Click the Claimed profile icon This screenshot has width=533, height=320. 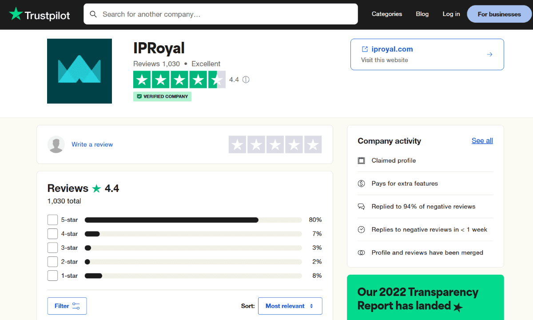coord(362,160)
